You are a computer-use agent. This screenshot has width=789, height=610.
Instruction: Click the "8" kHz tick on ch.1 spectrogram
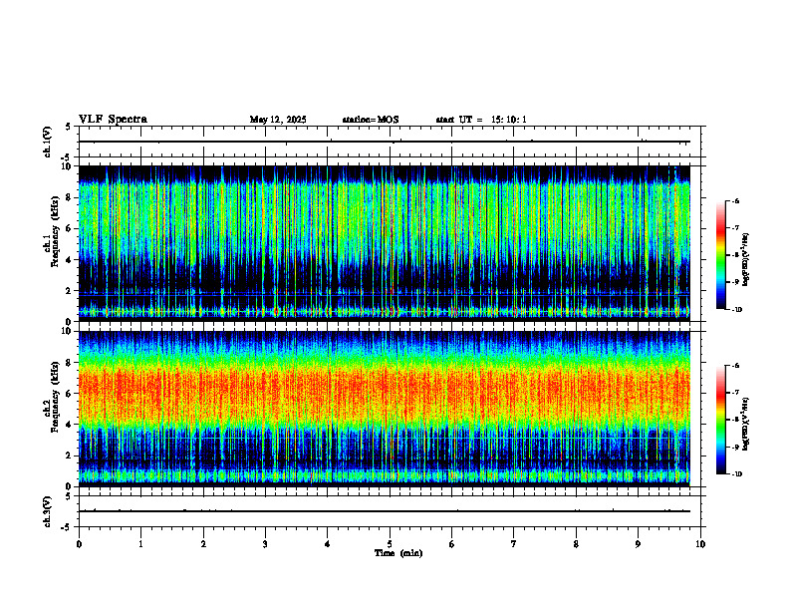(70, 197)
